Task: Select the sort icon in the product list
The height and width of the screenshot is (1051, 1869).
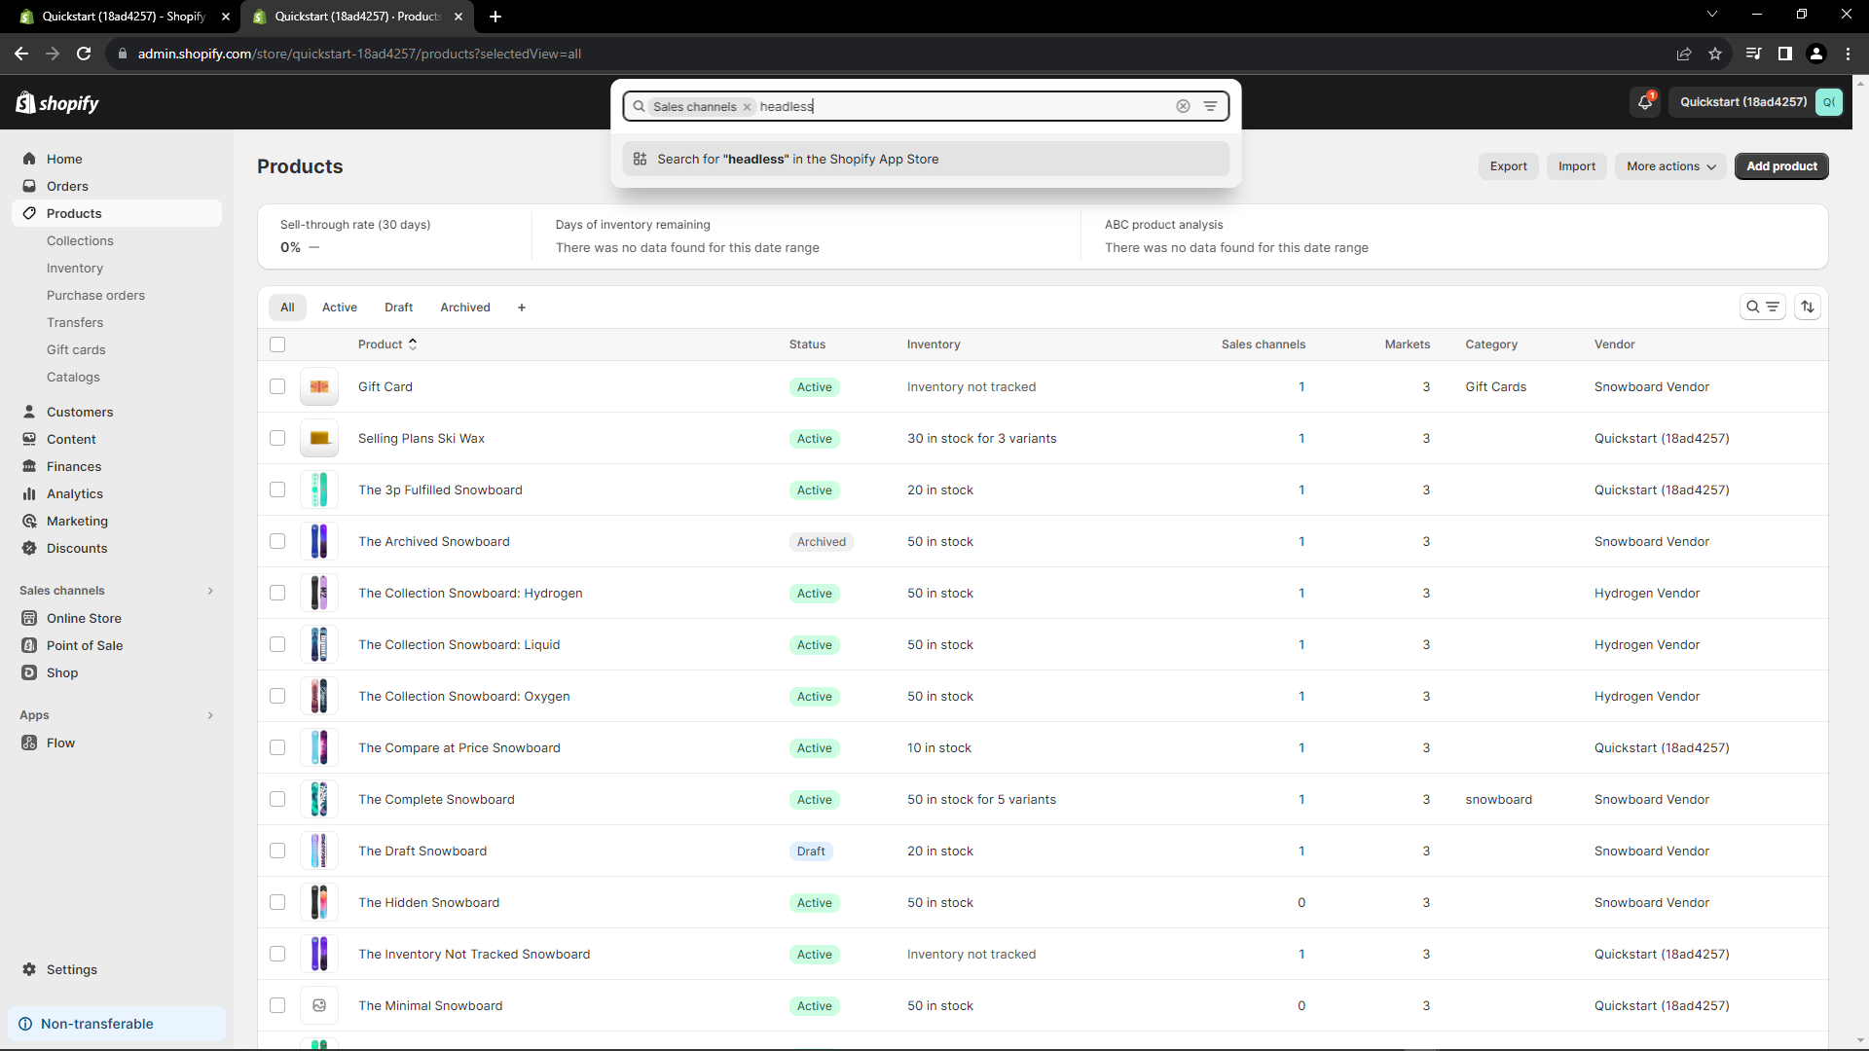Action: coord(1808,307)
